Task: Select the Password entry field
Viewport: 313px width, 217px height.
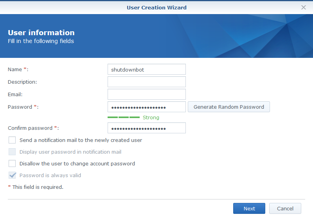Action: 146,107
